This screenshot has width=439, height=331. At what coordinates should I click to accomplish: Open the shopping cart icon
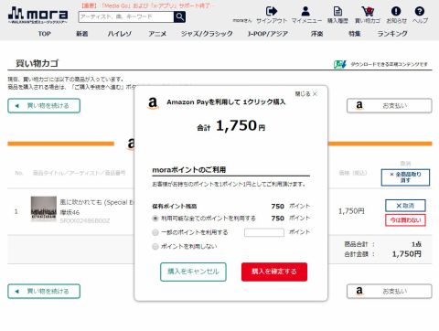point(368,11)
